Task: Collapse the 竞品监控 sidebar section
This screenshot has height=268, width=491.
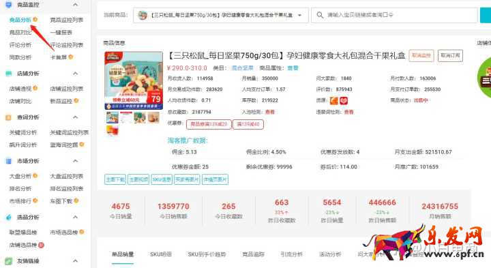Action: pos(76,5)
